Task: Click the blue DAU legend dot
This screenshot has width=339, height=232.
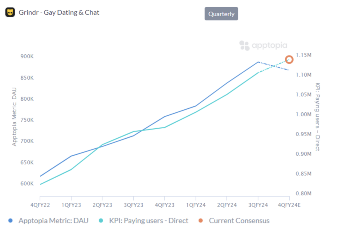Action: click(x=11, y=221)
